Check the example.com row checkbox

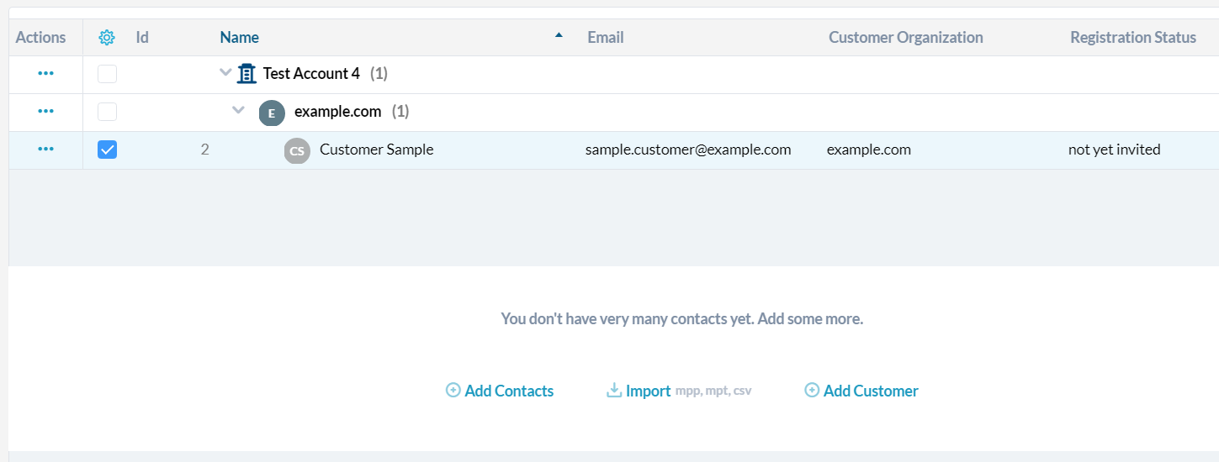pos(108,112)
